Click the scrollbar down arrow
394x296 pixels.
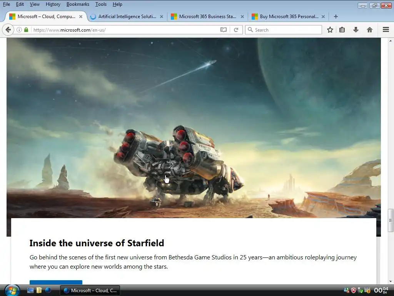point(390,282)
